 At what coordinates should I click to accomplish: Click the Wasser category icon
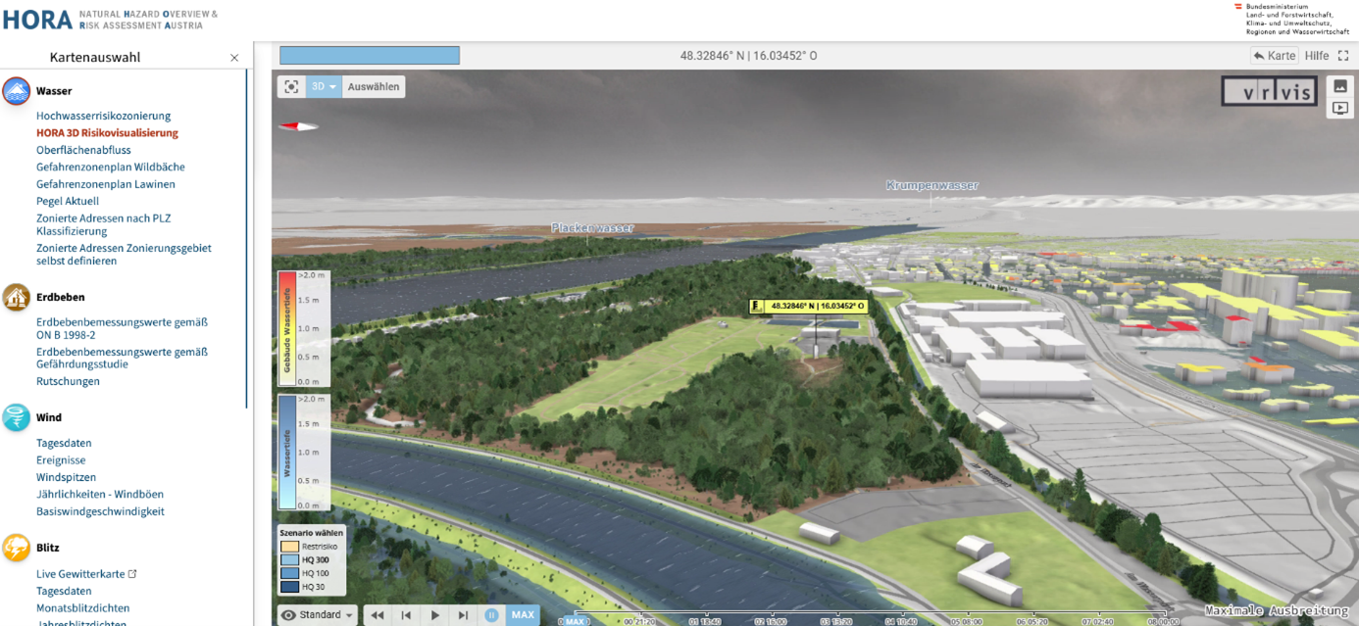tap(17, 91)
